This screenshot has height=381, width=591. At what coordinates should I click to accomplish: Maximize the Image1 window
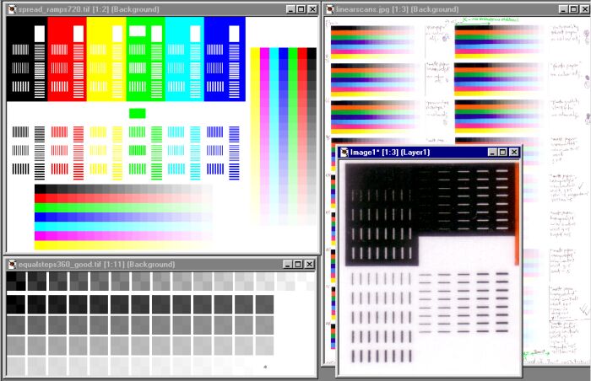501,152
